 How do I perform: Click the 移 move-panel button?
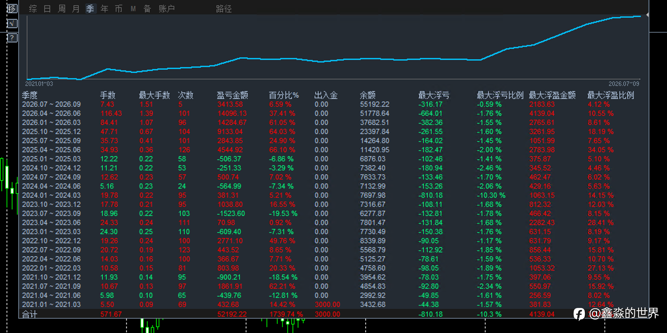[x=12, y=9]
